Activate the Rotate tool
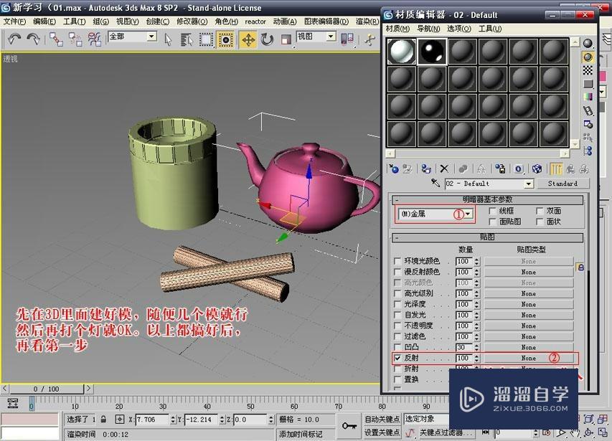The height and width of the screenshot is (441, 612). [267, 39]
